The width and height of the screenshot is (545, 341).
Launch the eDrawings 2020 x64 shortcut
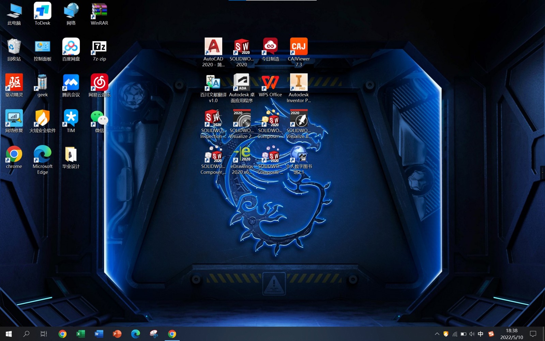coord(242,160)
